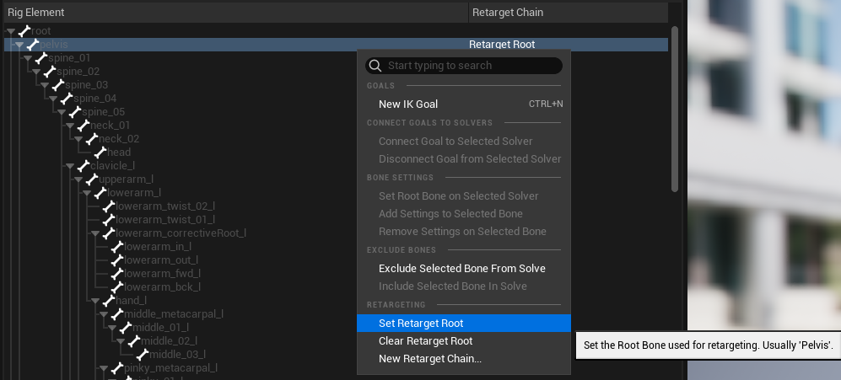Click the hierarchy panel vertical scrollbar
The image size is (841, 380).
(x=674, y=110)
